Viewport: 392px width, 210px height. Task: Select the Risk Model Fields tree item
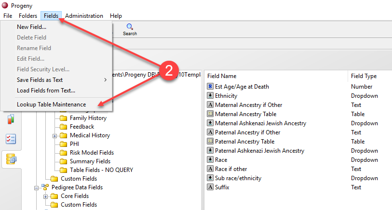pos(92,153)
